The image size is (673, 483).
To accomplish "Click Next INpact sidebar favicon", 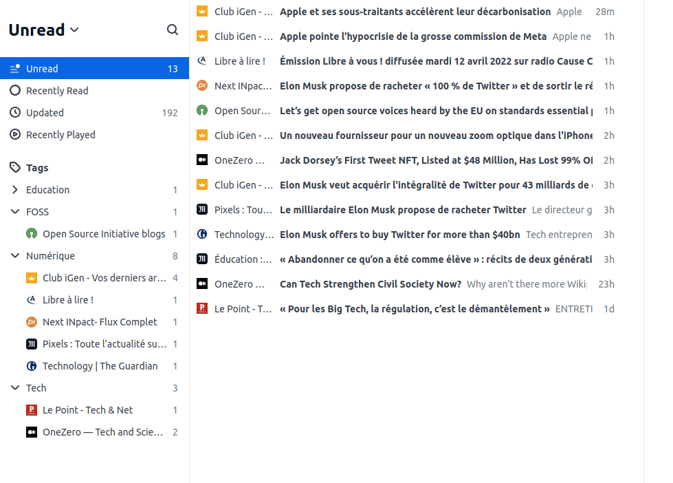I will tap(32, 322).
